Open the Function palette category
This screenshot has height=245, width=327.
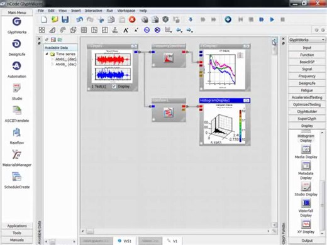point(307,55)
